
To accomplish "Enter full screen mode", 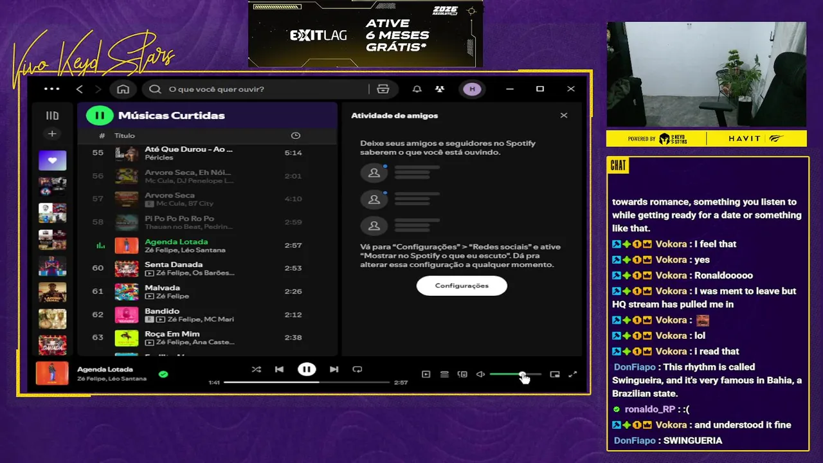I will (x=573, y=374).
